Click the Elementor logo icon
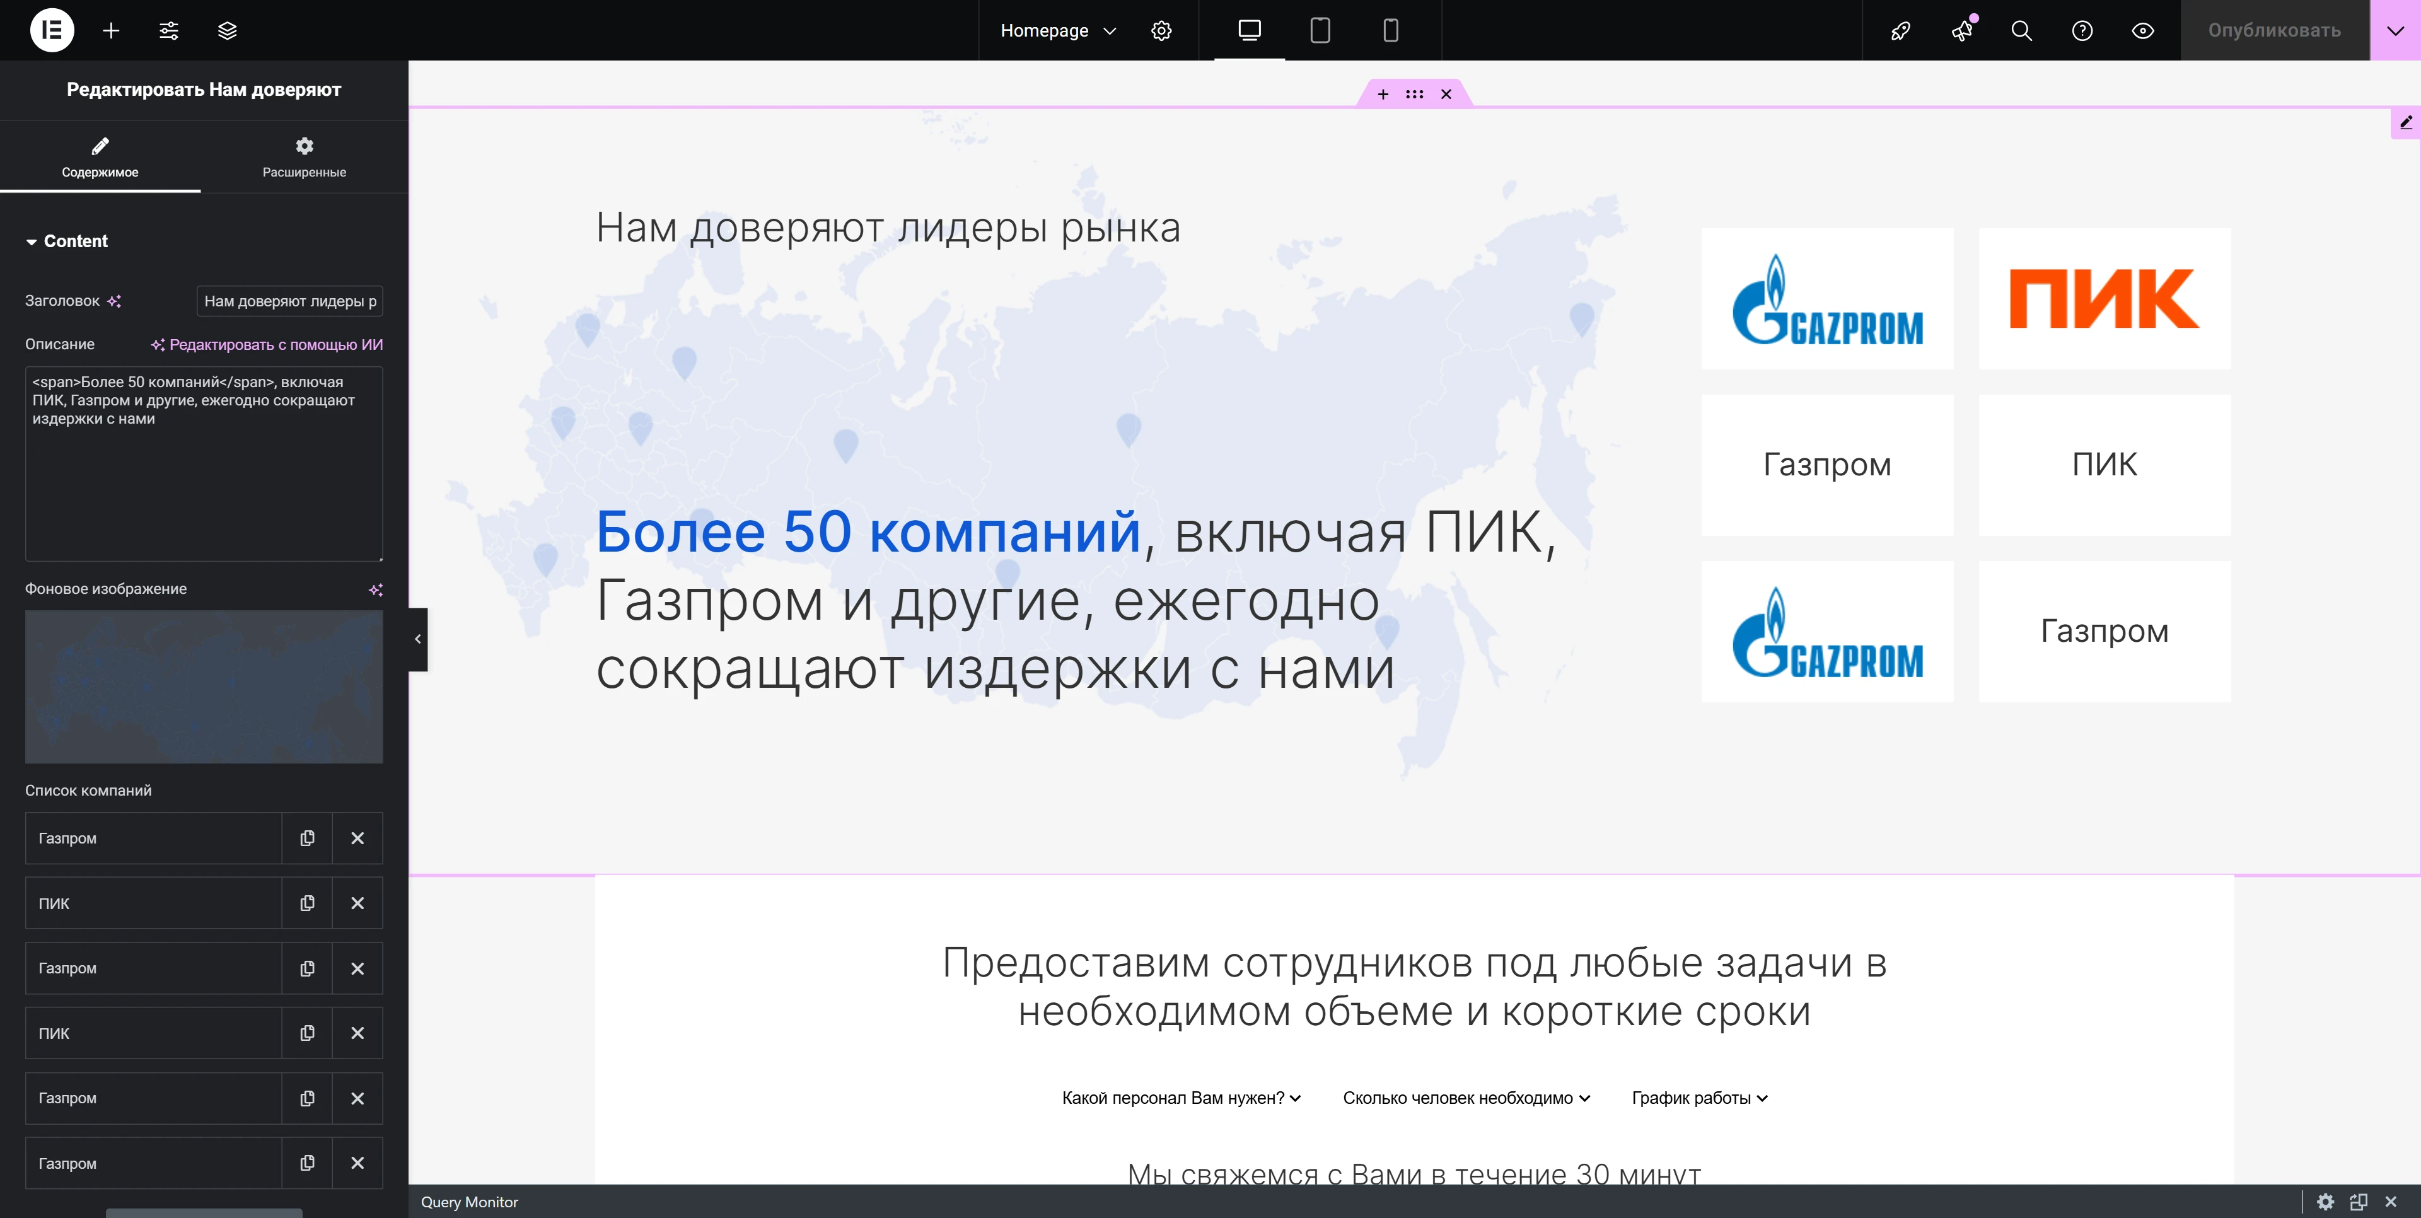Viewport: 2421px width, 1218px height. [x=52, y=30]
